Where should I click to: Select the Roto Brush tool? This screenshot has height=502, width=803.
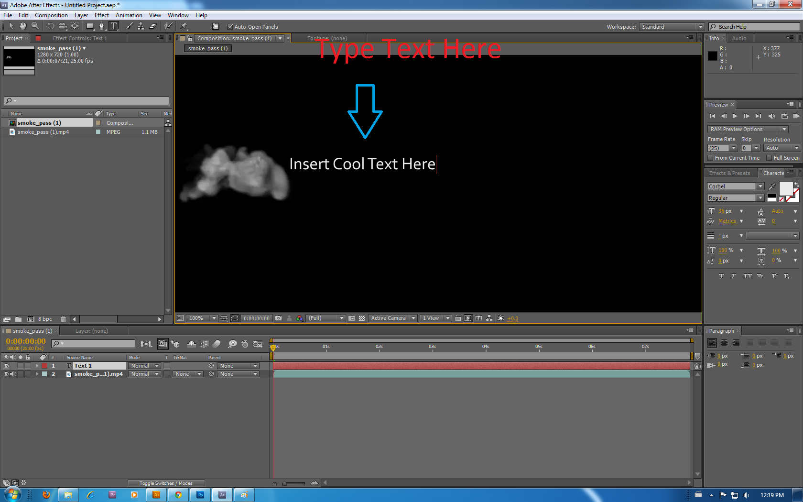click(168, 26)
